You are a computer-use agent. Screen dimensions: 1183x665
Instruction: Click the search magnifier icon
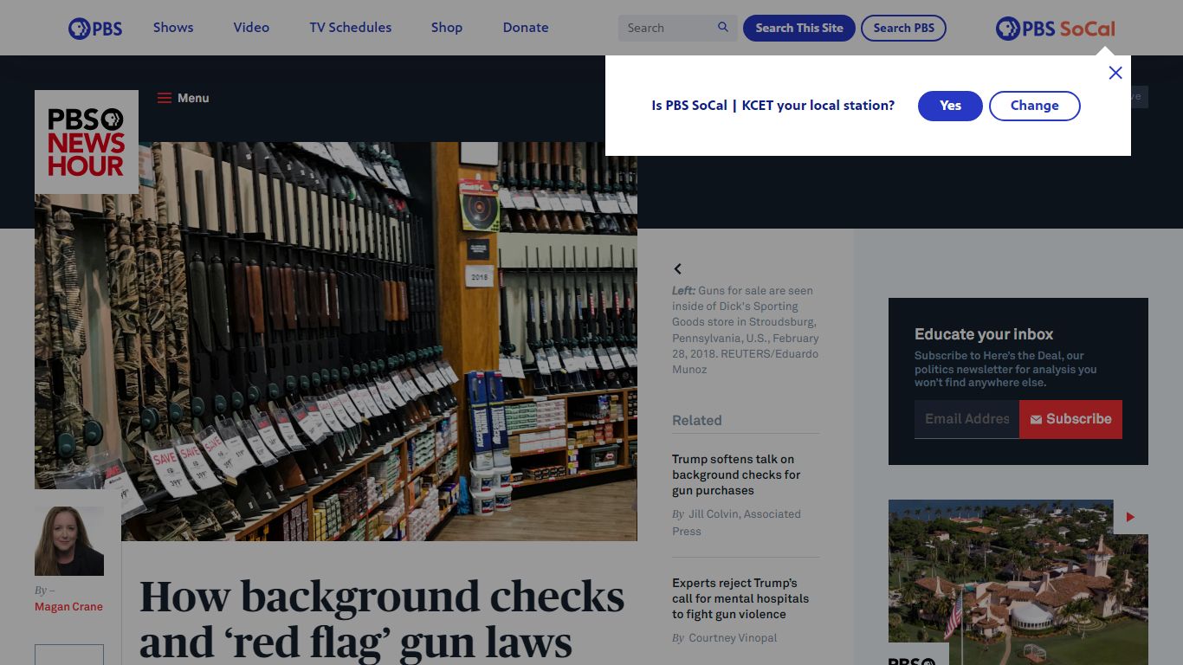723,28
